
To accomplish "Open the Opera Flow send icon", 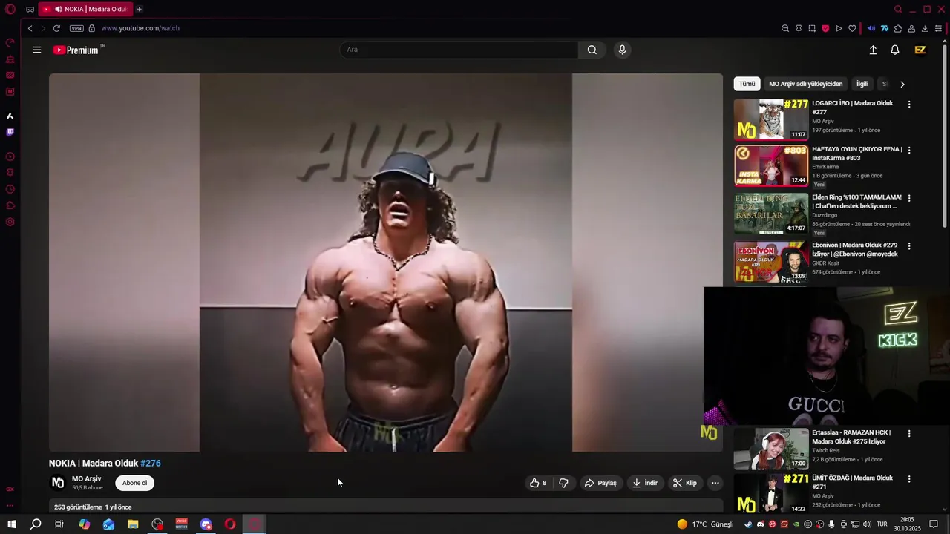I will (839, 28).
